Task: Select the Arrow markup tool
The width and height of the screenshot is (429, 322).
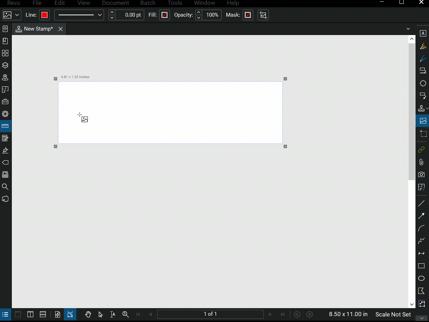Action: click(x=421, y=216)
